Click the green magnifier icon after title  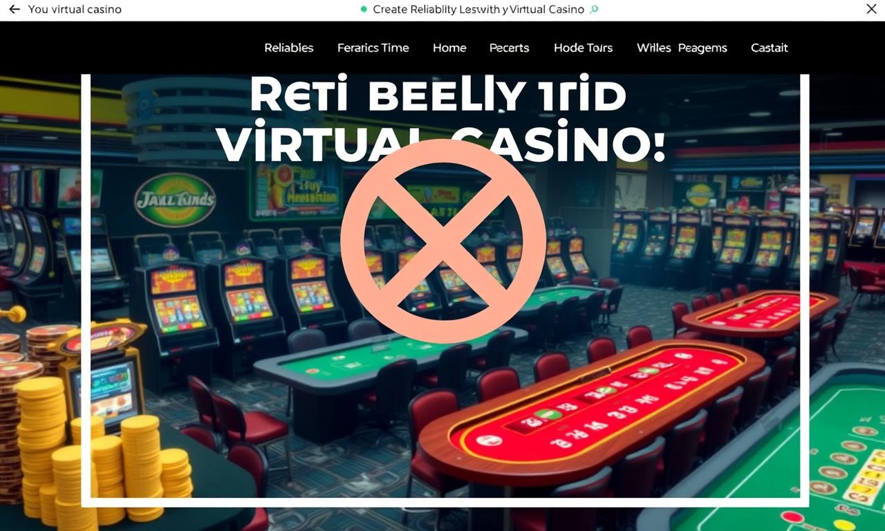pos(594,10)
